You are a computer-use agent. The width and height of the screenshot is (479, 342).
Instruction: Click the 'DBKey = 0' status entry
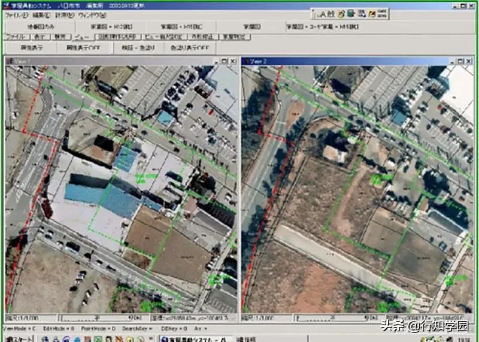[x=174, y=329]
